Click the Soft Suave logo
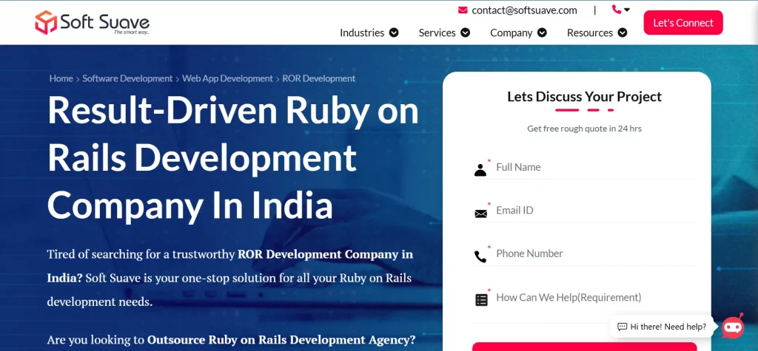The height and width of the screenshot is (351, 758). pos(92,23)
